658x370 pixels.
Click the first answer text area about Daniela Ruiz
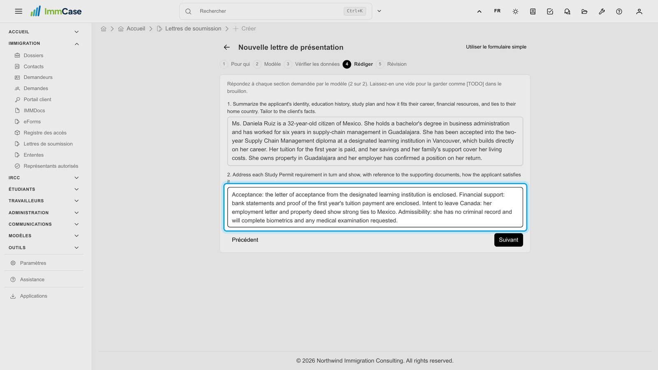tap(375, 141)
